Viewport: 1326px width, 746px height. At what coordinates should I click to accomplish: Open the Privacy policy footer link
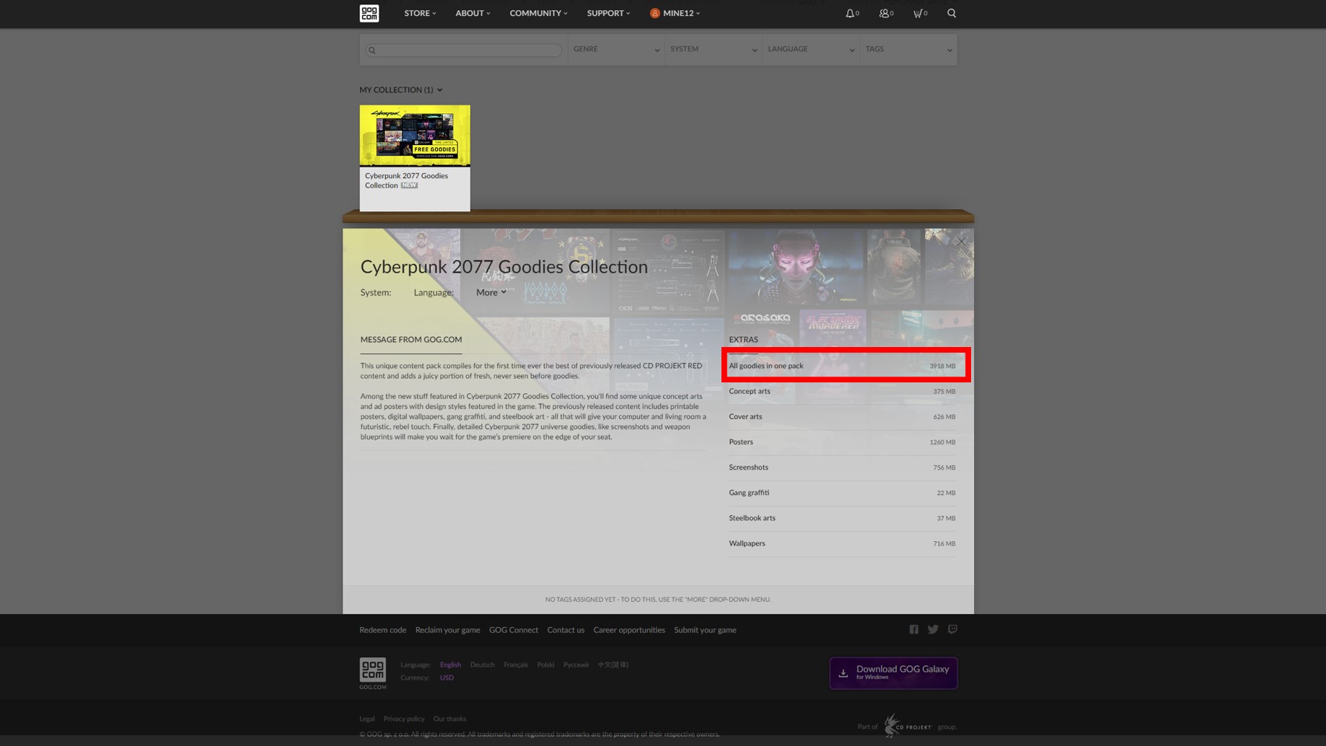404,719
